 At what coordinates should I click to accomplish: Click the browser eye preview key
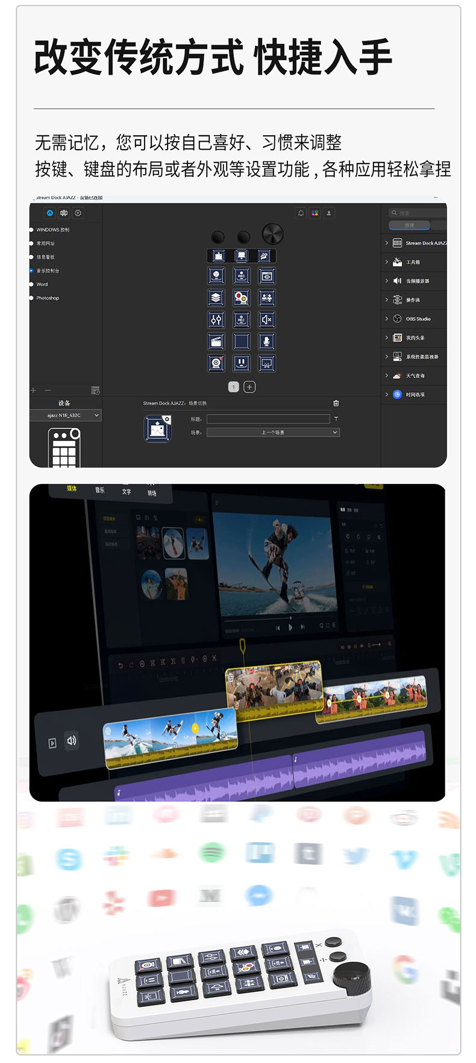[266, 276]
